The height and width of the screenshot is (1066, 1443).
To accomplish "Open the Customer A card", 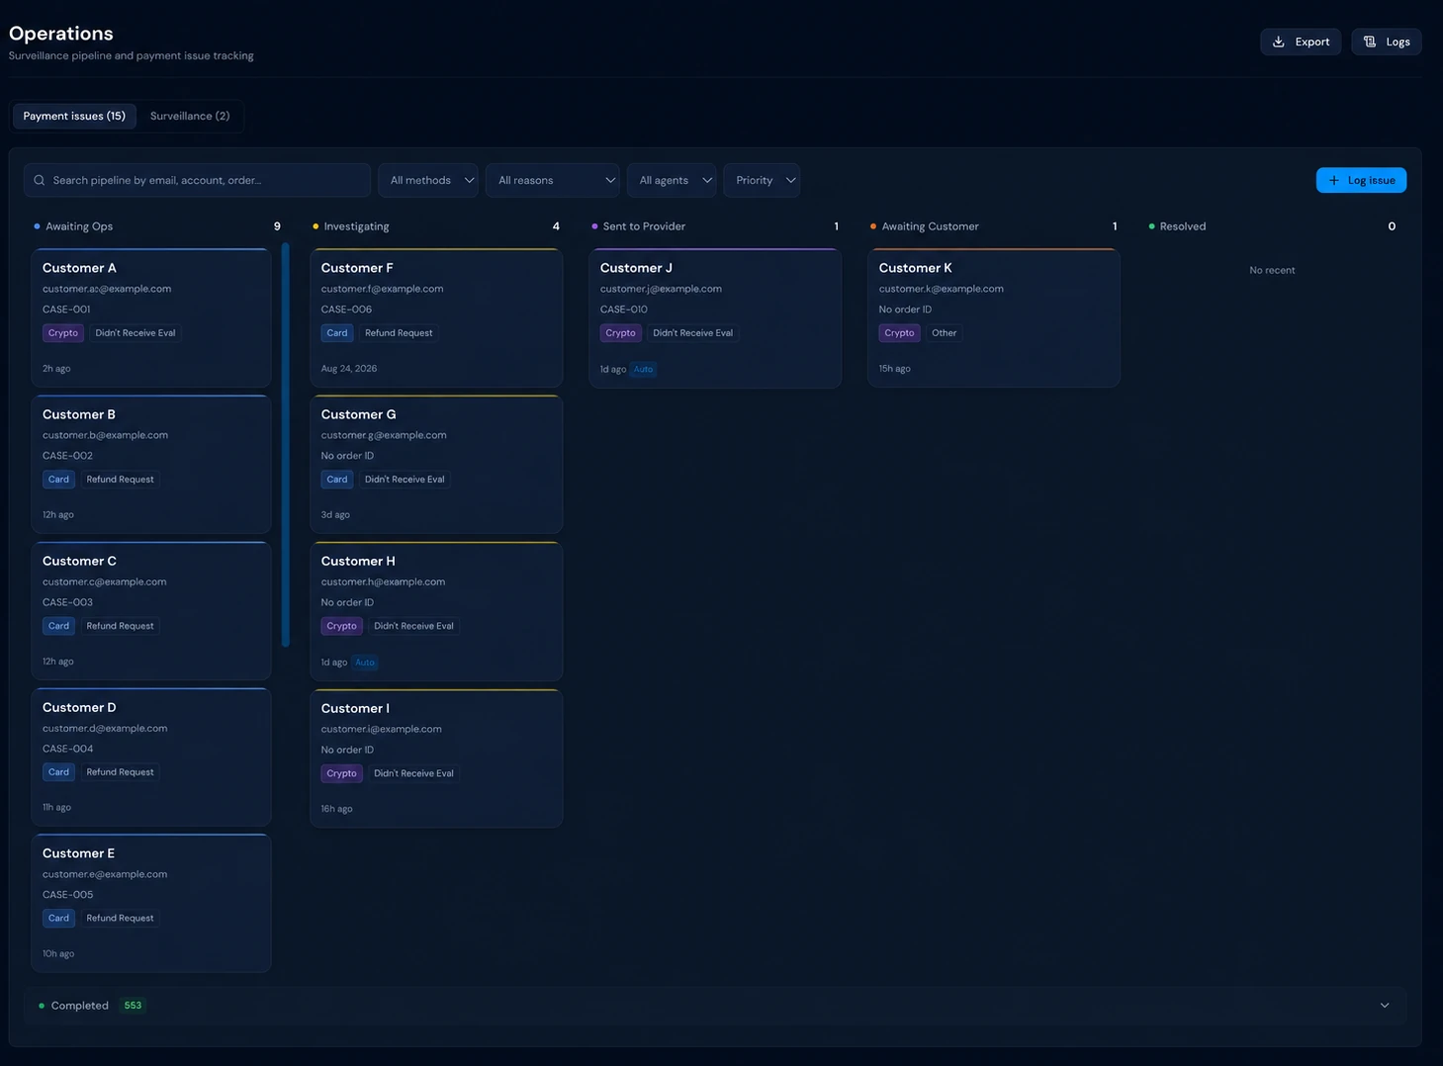I will pos(151,317).
